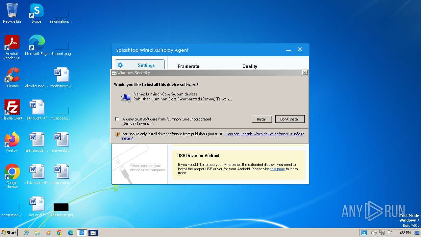Minimize the Splashtop Wired XDisplay Agent window
The width and height of the screenshot is (421, 237).
click(288, 50)
